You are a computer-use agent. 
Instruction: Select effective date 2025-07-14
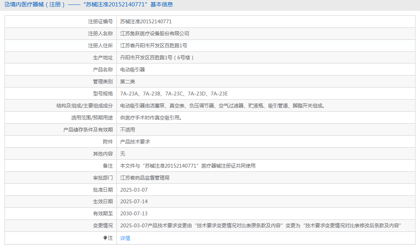tap(134, 201)
